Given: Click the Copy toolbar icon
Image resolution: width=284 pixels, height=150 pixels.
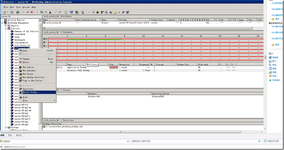Looking at the screenshot, I should click(x=42, y=12).
